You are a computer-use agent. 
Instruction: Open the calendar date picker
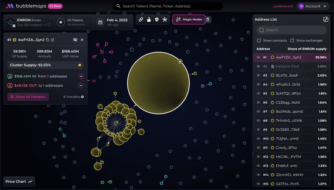pos(100,22)
